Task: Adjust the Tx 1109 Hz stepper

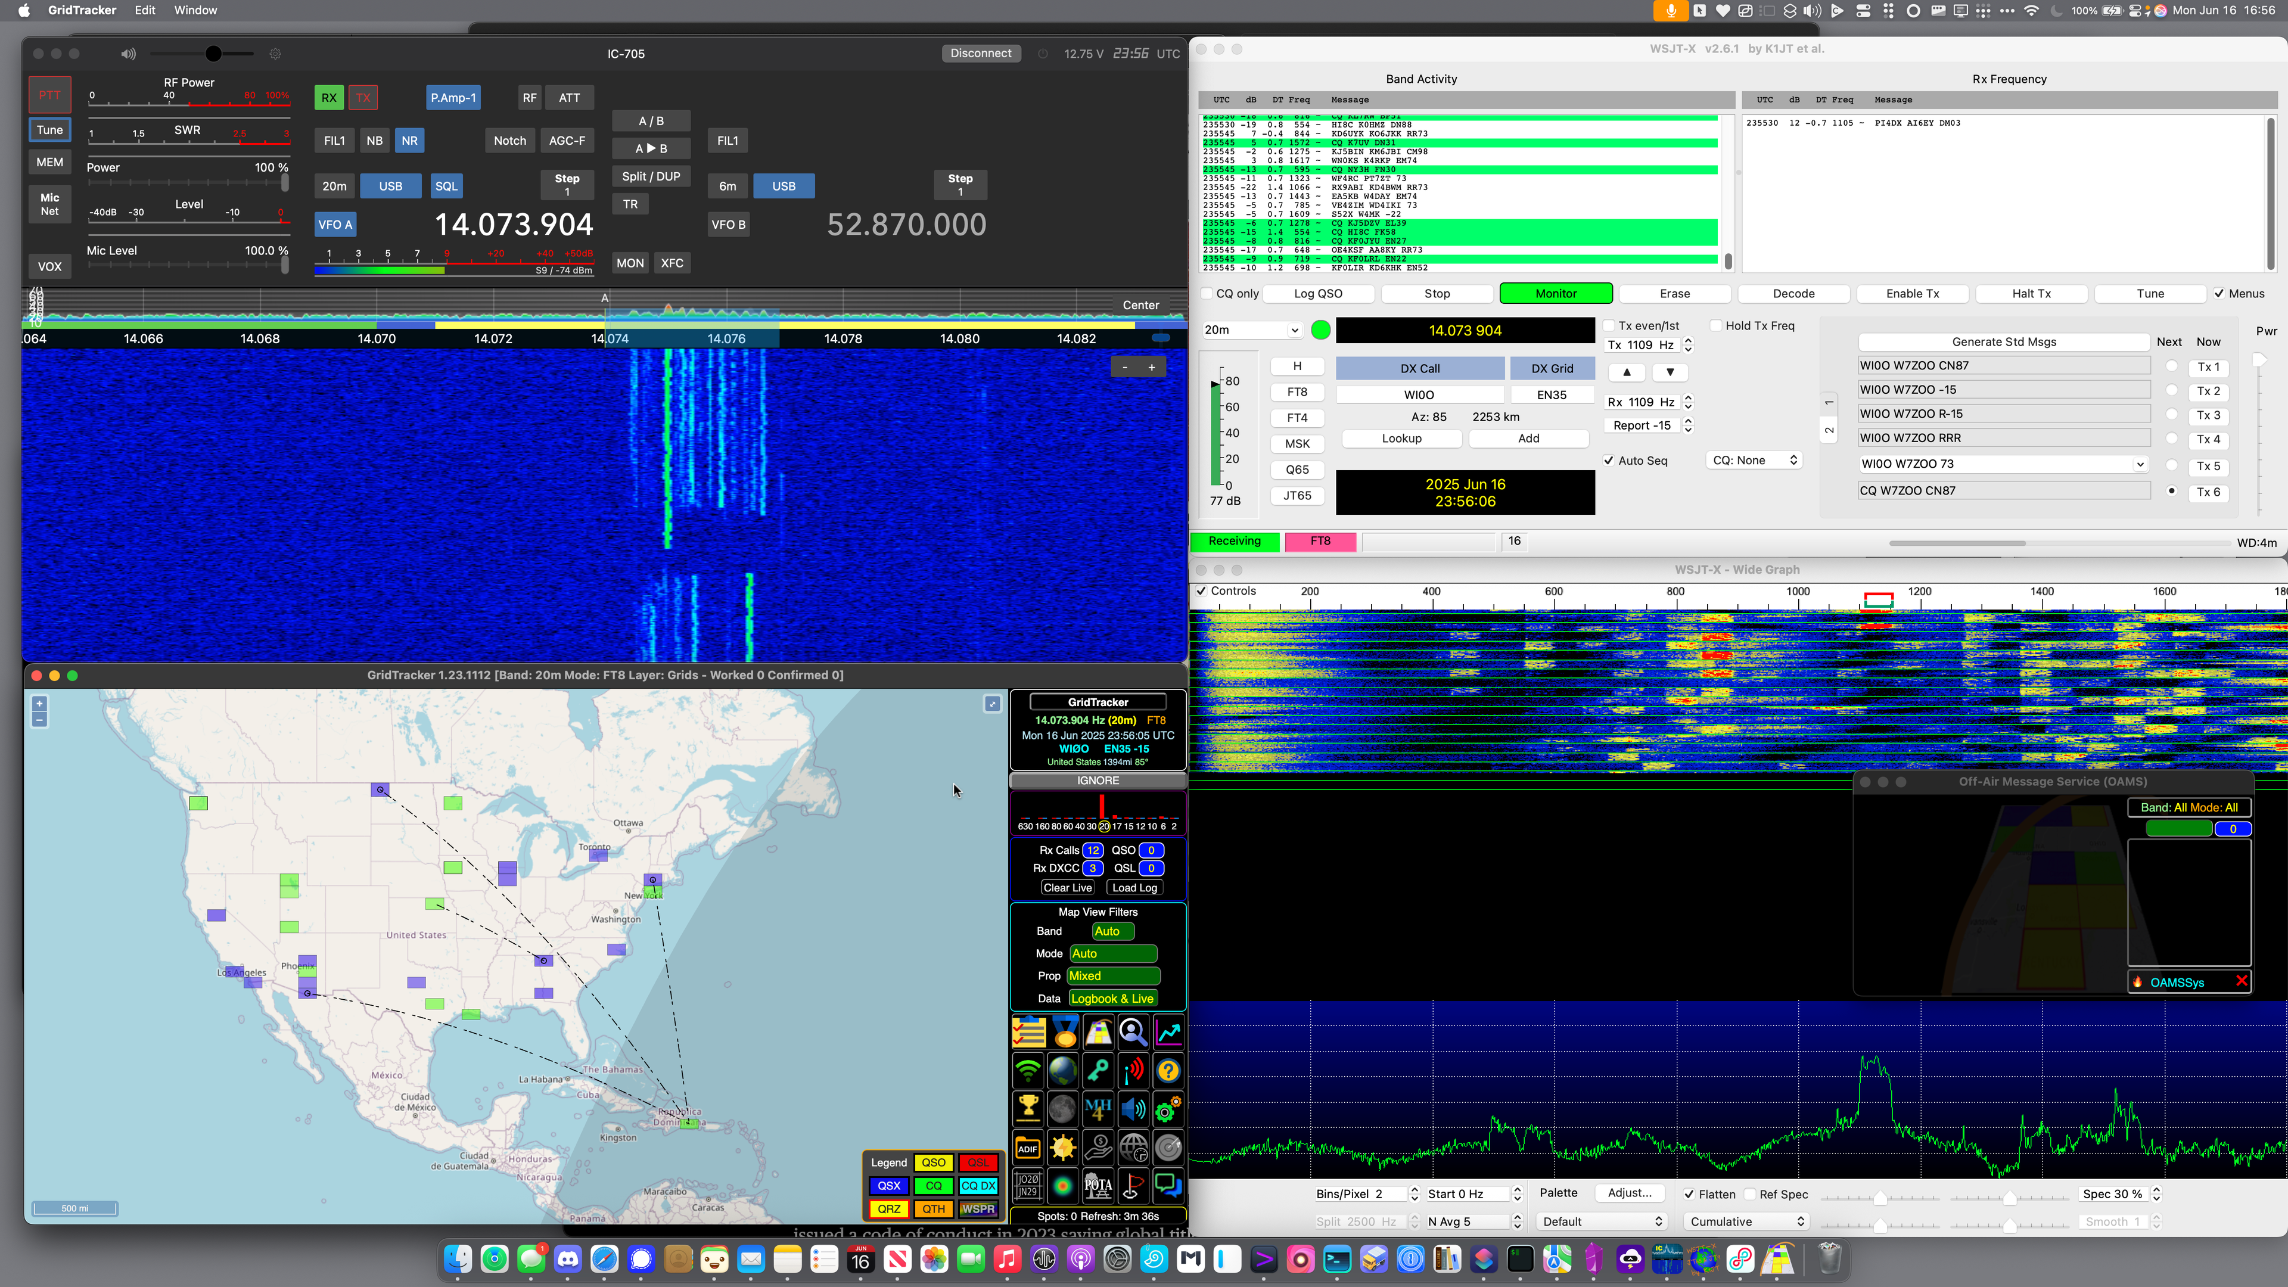Action: pyautogui.click(x=1687, y=344)
